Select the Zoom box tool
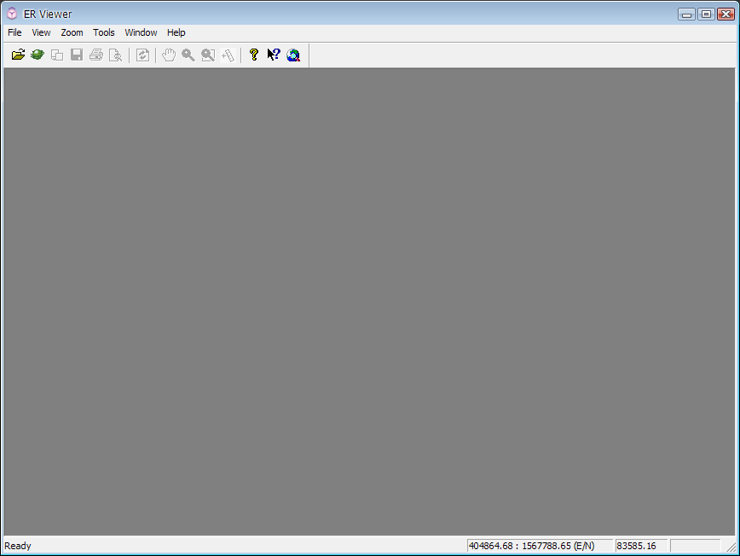This screenshot has height=556, width=740. [208, 55]
